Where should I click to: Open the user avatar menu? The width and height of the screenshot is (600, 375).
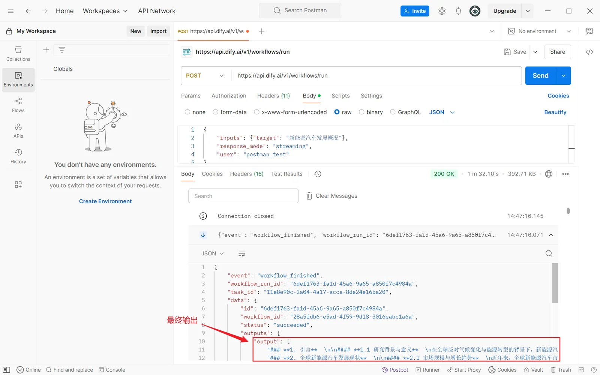[x=475, y=11]
